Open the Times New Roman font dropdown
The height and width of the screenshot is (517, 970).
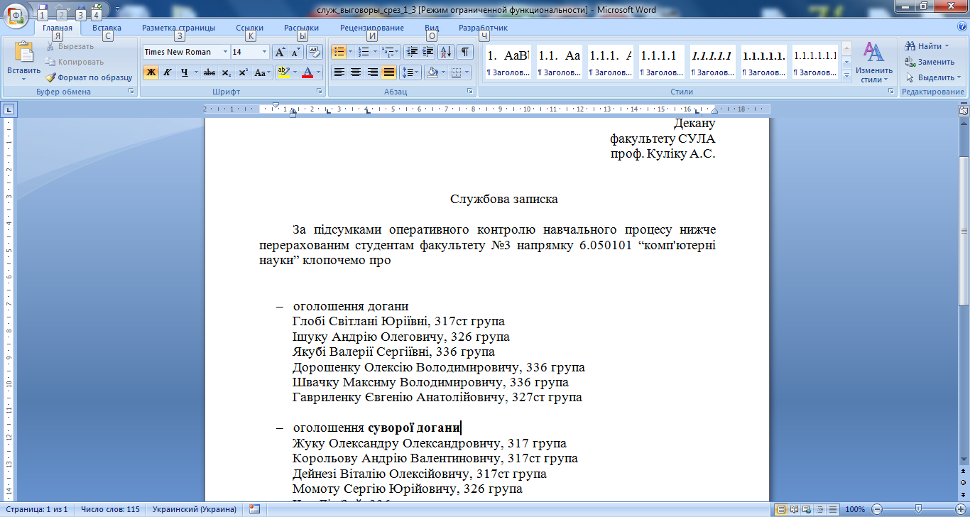coord(226,52)
